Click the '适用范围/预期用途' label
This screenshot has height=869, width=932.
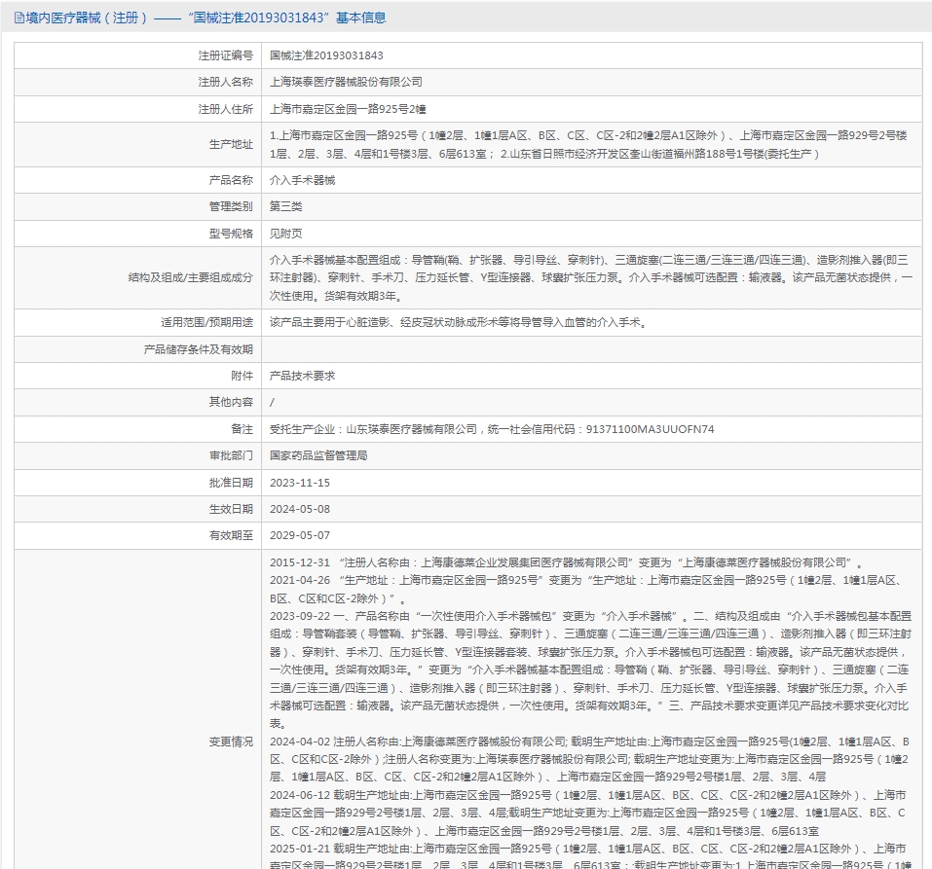206,322
